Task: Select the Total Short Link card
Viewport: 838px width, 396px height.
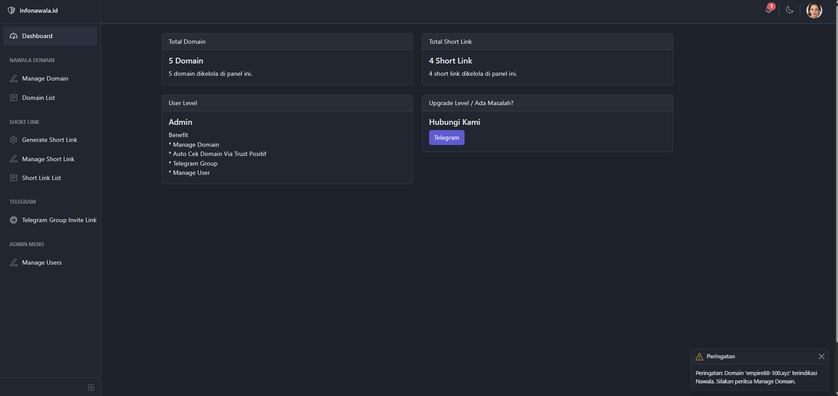Action: coord(547,59)
